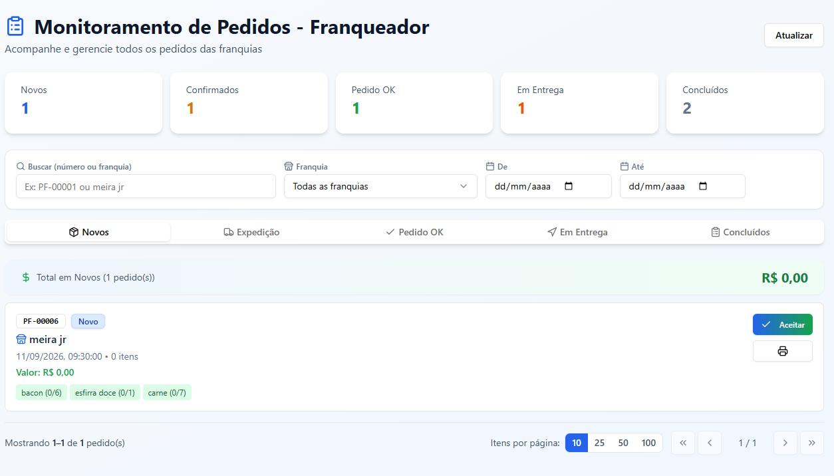Go to next page arrow
The image size is (834, 476).
coord(785,443)
